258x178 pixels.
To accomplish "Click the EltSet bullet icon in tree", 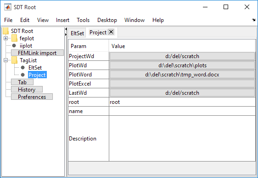I will 22,67.
